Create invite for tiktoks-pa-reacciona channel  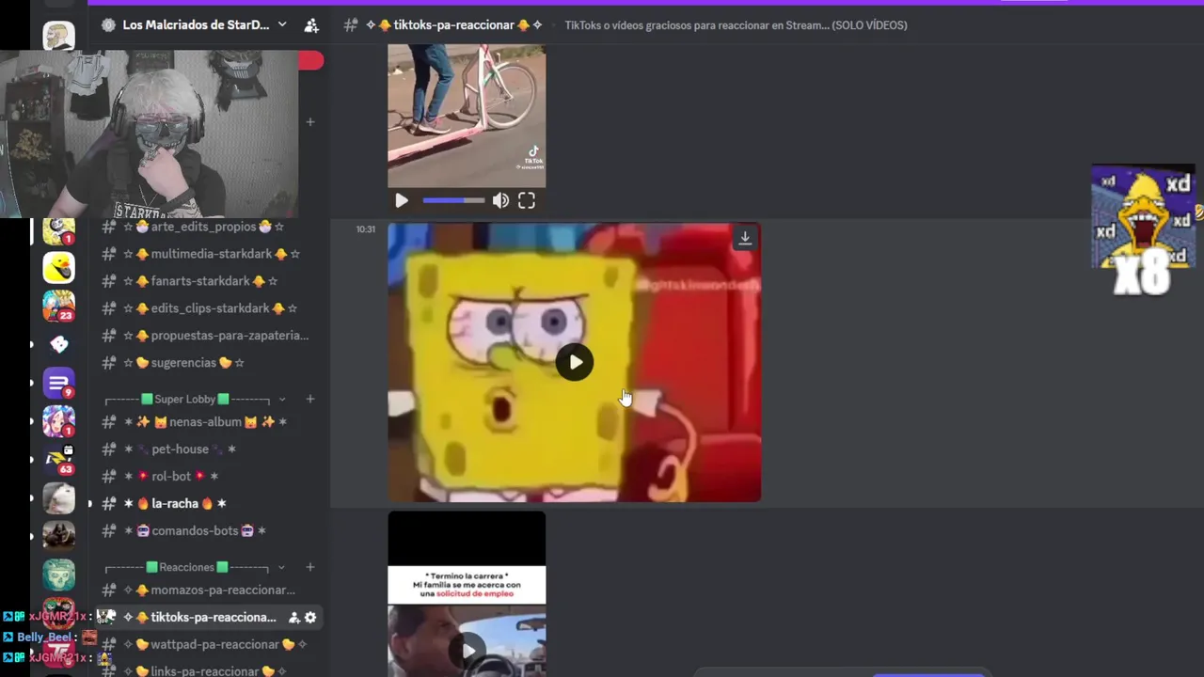[293, 618]
